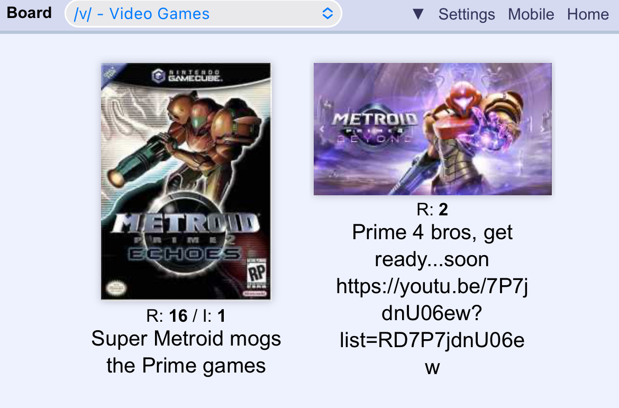The width and height of the screenshot is (619, 408).
Task: Open the Metroid Prime 2 Echoes cover thumbnail
Action: pos(186,182)
